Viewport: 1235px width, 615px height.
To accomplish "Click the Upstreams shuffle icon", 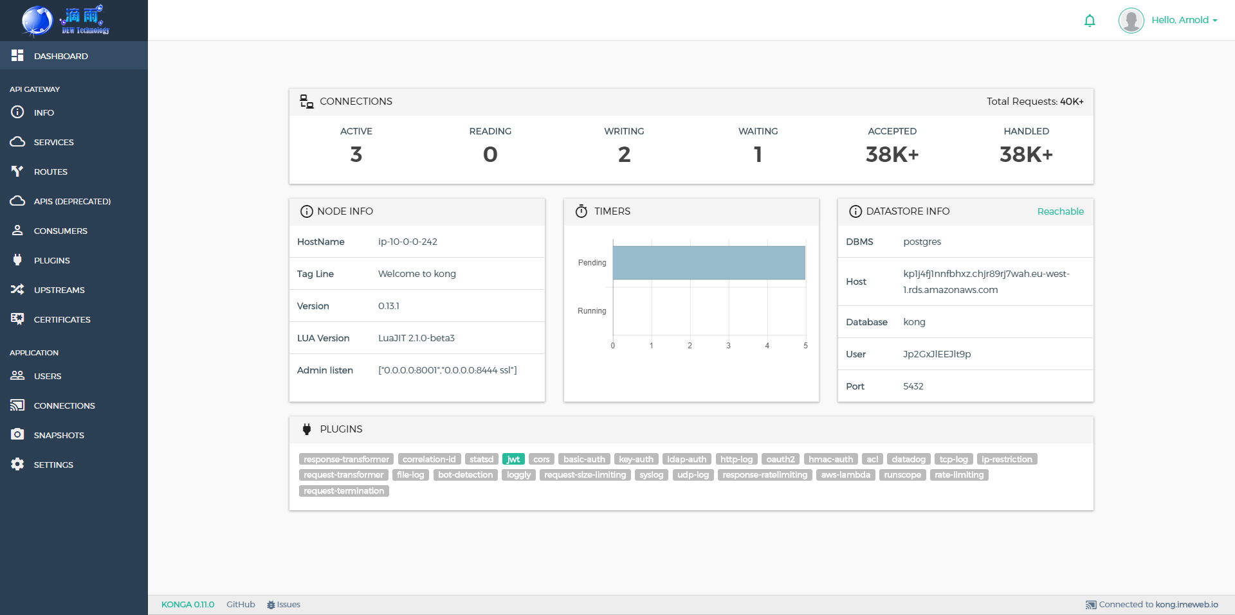I will pyautogui.click(x=17, y=289).
